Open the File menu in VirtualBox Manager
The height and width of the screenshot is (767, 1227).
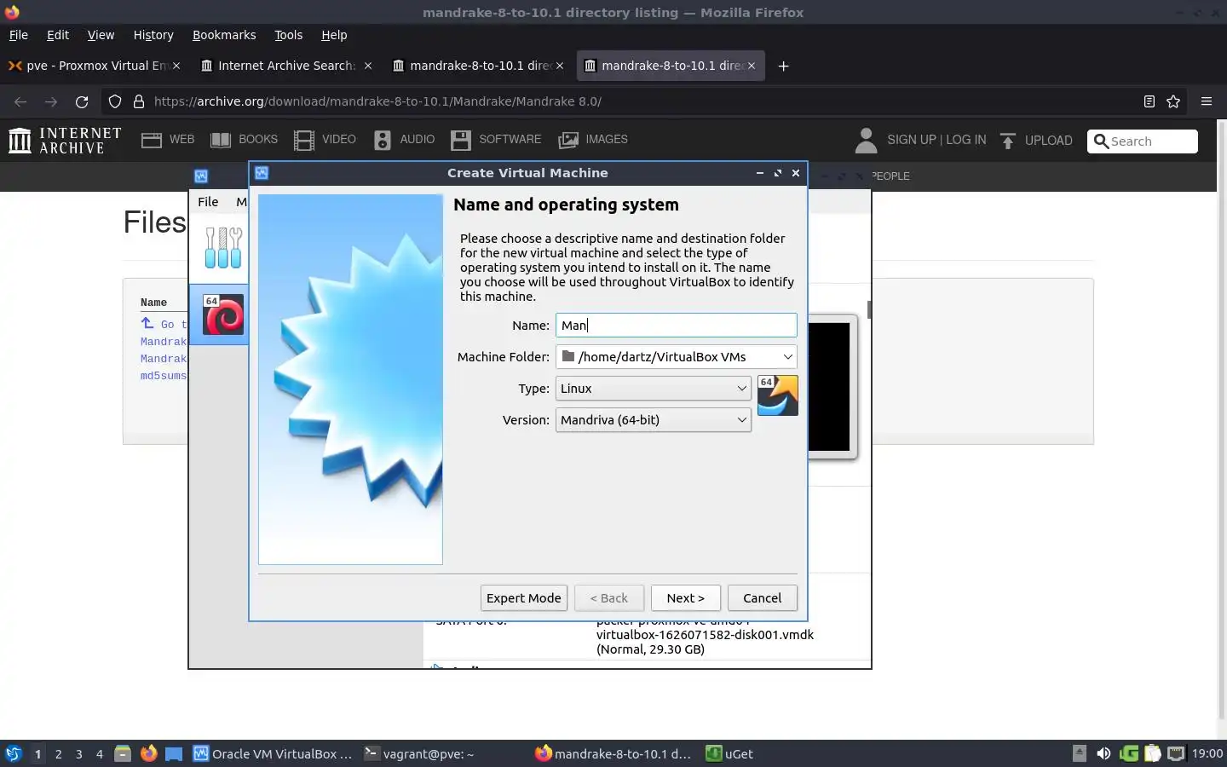coord(208,202)
